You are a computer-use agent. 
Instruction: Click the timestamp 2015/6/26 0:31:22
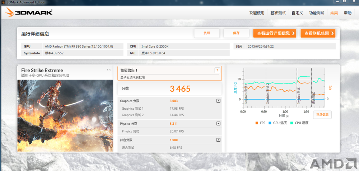click(261, 46)
